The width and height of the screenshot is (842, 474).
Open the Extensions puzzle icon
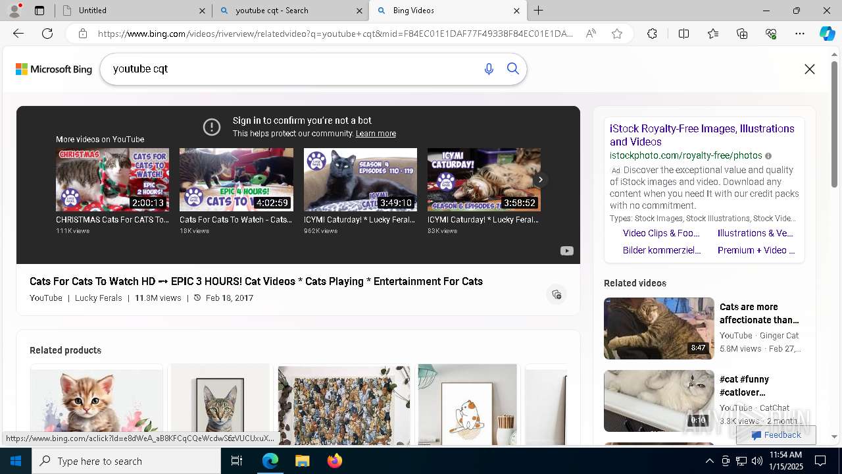(x=652, y=34)
